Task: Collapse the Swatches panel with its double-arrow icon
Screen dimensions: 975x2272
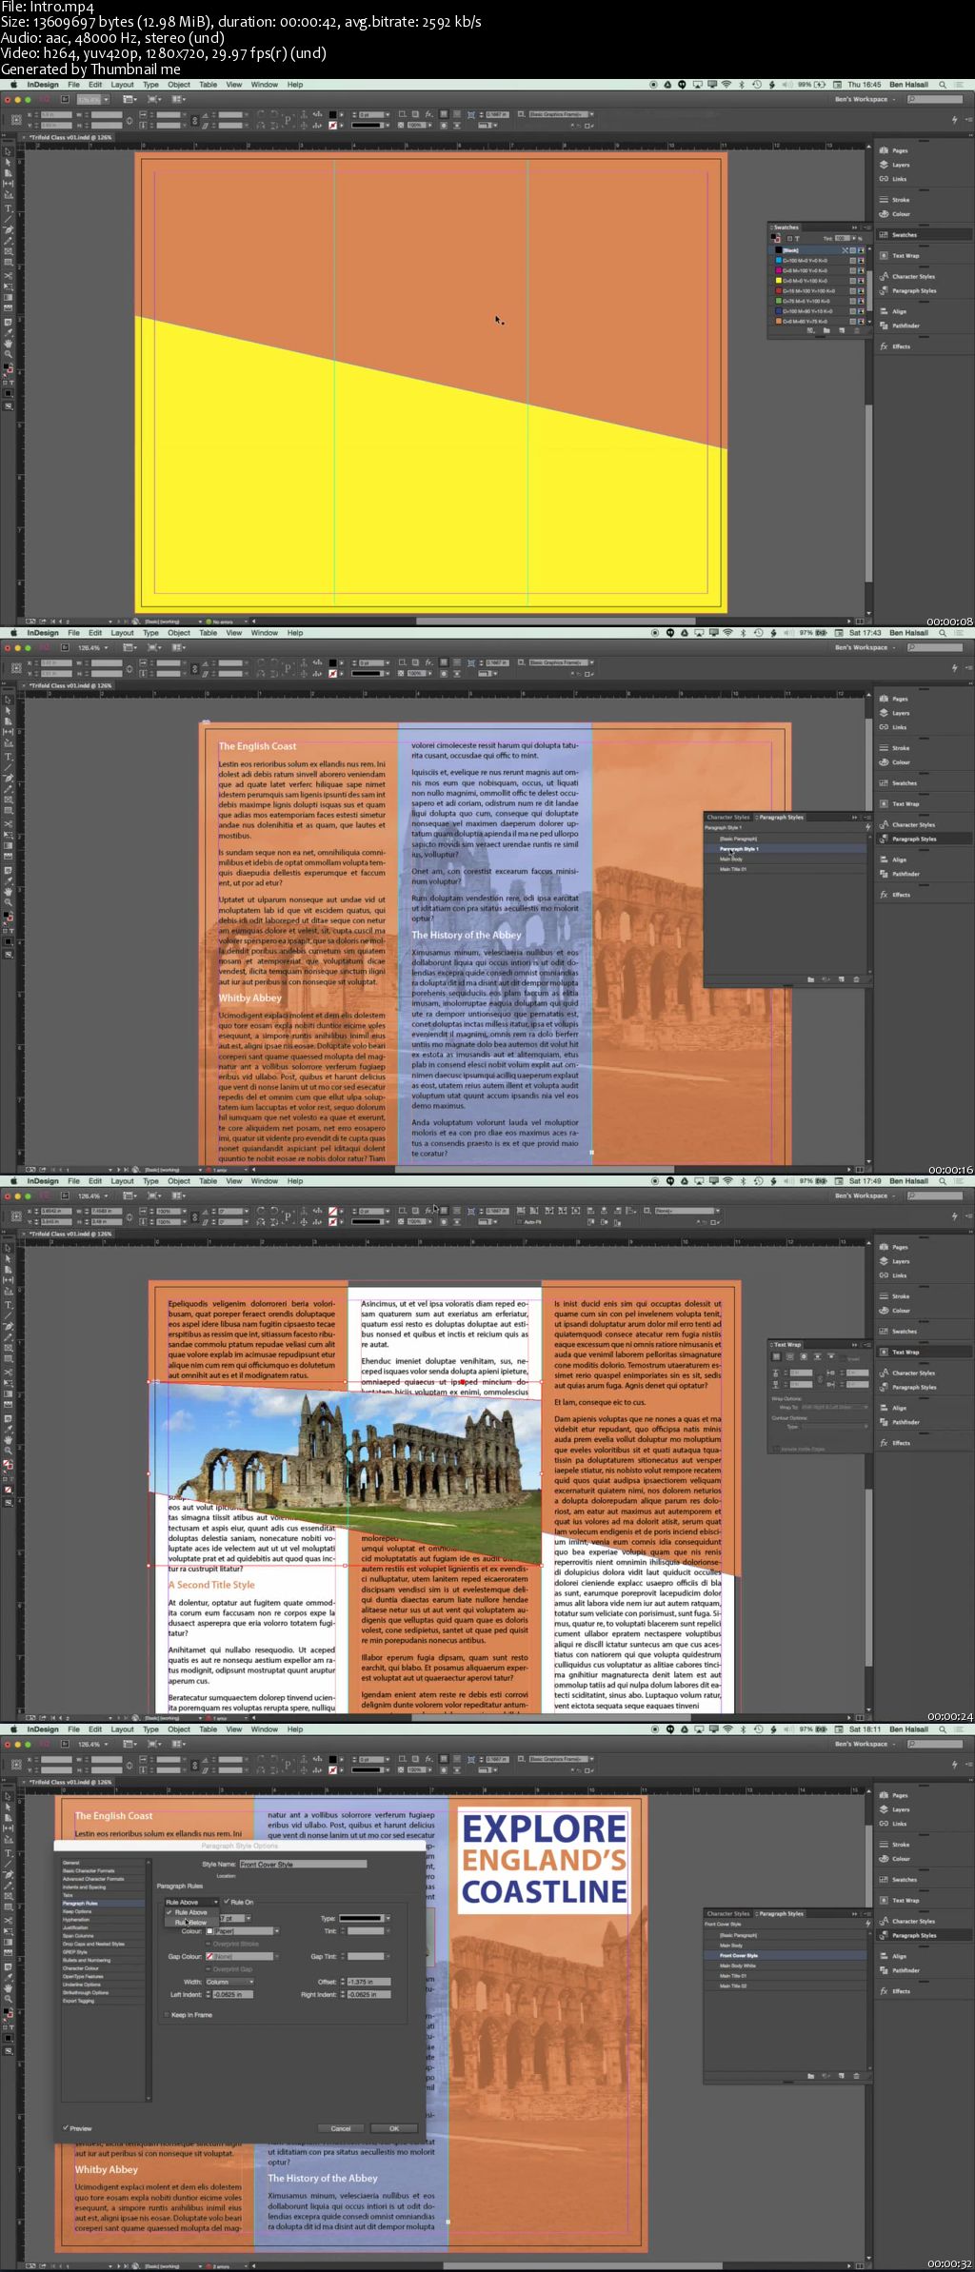Action: pyautogui.click(x=854, y=227)
